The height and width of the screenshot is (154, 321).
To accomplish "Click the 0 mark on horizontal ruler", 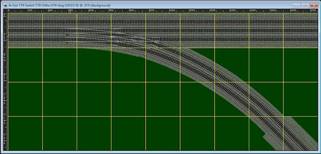I will (x=9, y=10).
